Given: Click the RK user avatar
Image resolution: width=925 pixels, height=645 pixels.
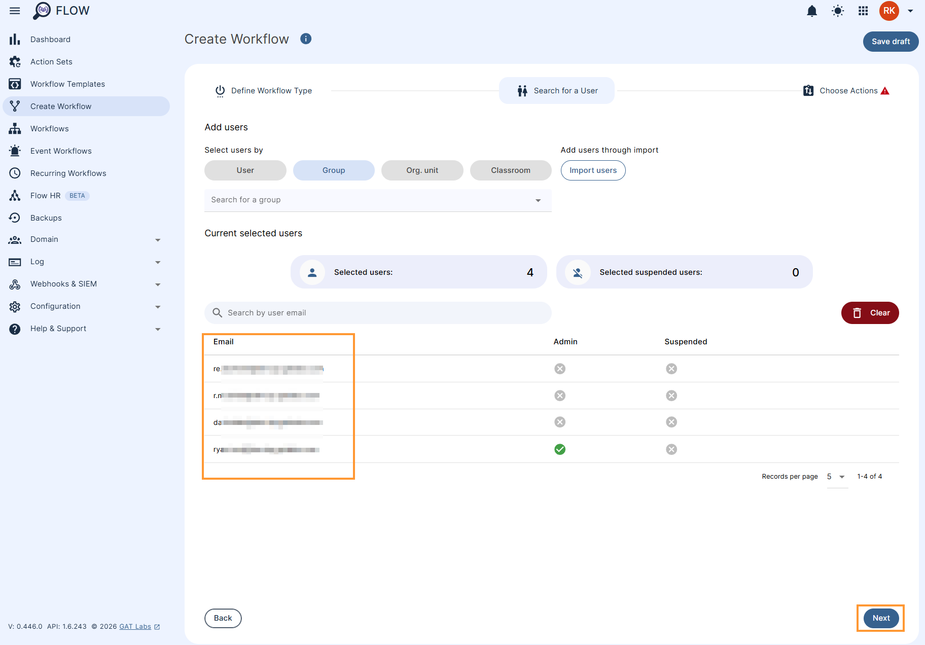Looking at the screenshot, I should [x=889, y=11].
